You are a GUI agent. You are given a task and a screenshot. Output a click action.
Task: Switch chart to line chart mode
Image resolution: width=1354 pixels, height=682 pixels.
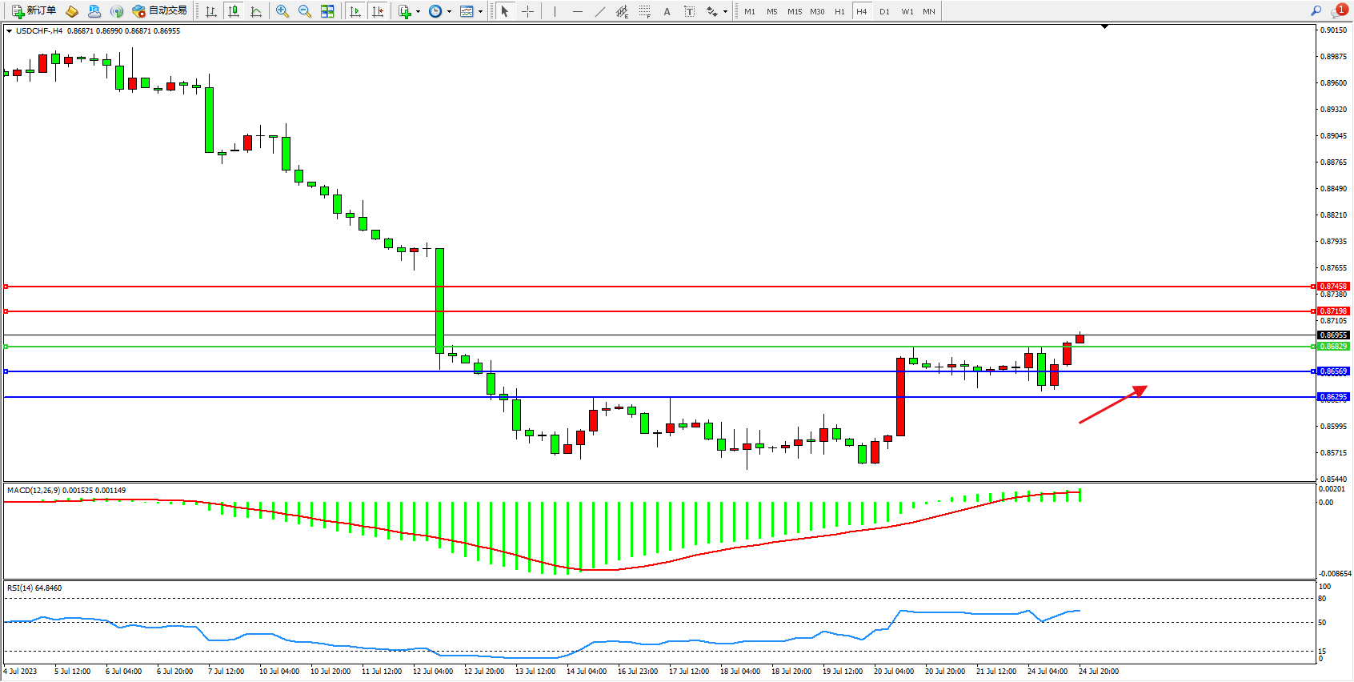pyautogui.click(x=256, y=11)
